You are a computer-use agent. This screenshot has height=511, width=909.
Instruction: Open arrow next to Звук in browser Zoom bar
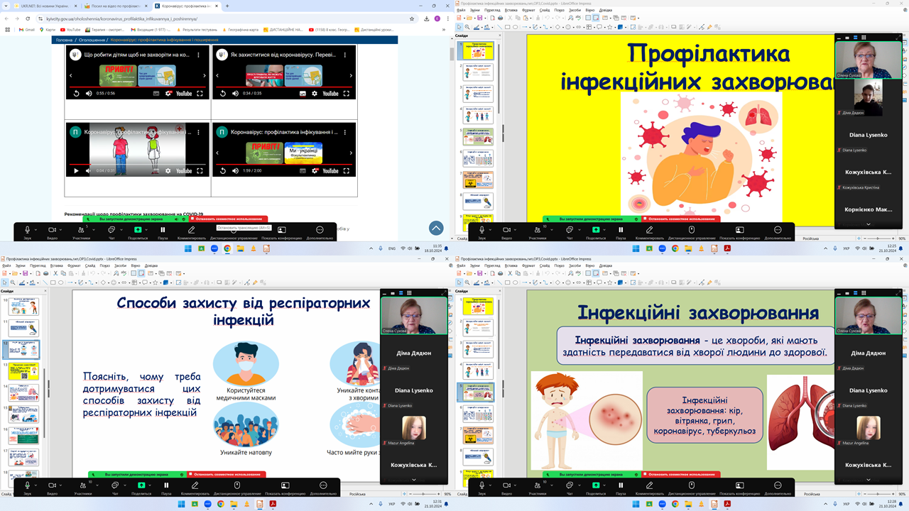36,229
